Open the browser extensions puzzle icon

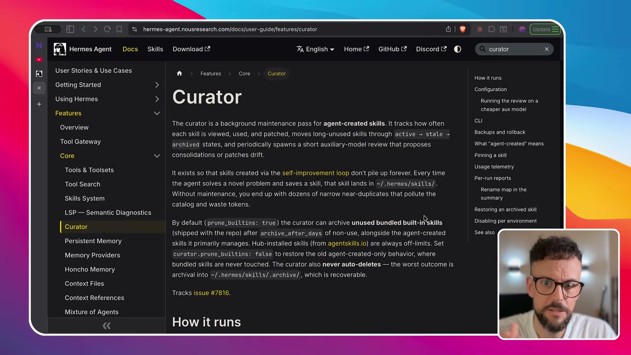(491, 29)
